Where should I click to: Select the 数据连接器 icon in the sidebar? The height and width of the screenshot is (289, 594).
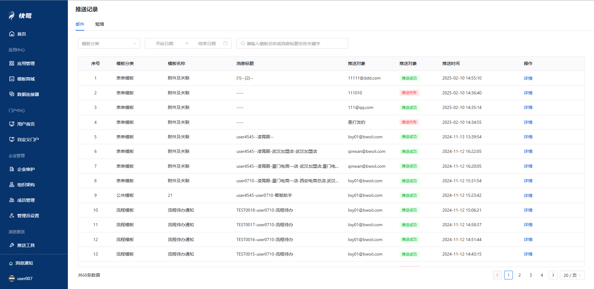12,94
